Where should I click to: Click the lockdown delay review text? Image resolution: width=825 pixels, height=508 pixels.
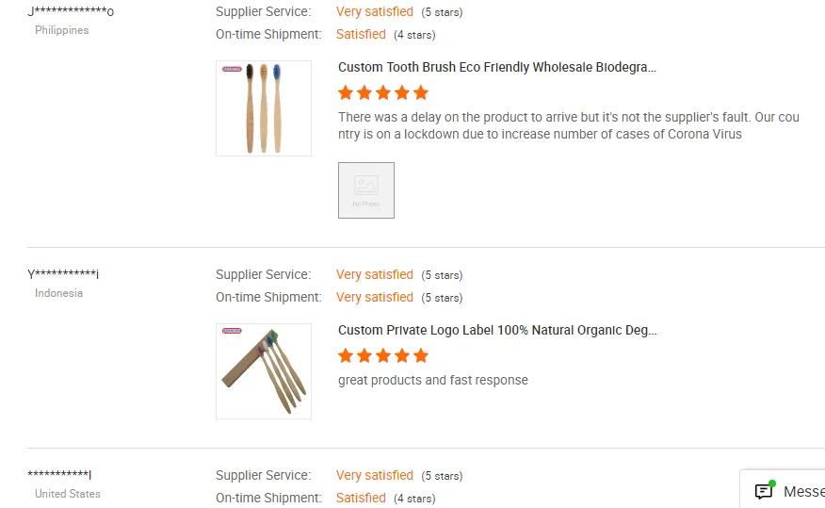click(568, 126)
